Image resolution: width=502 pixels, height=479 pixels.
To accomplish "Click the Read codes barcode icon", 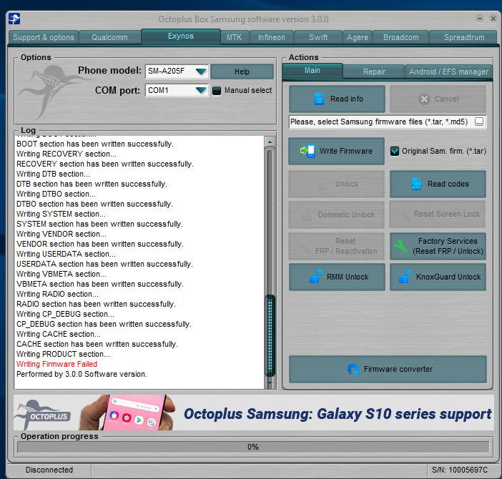I will [416, 184].
